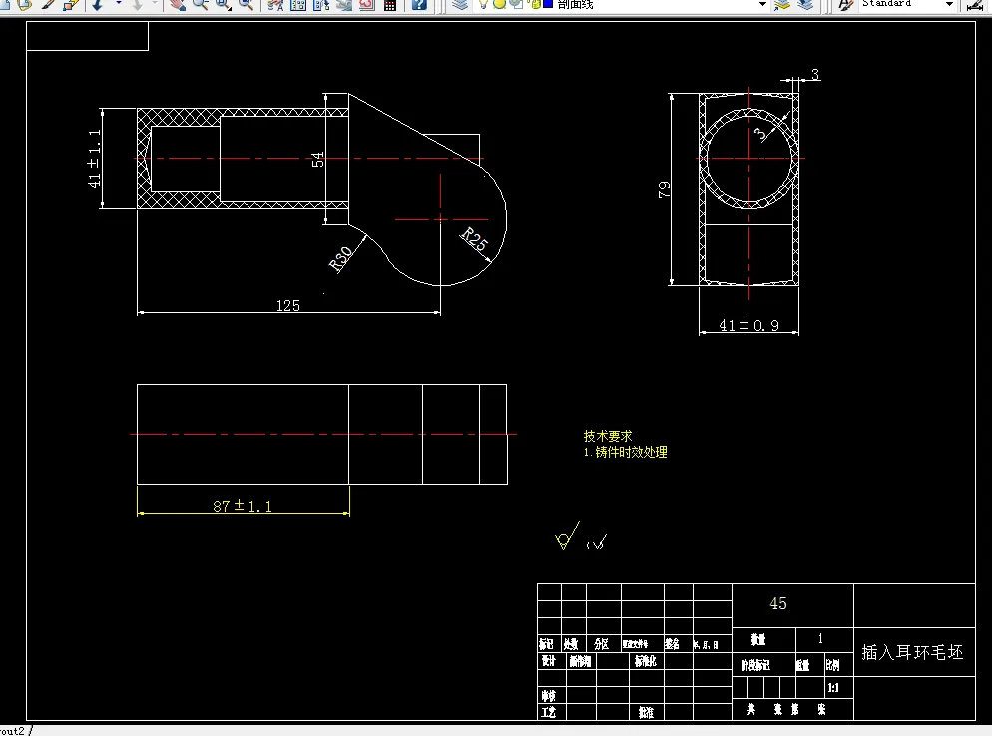Image resolution: width=992 pixels, height=736 pixels.
Task: Open the Layer Properties Manager icon
Action: pyautogui.click(x=460, y=4)
